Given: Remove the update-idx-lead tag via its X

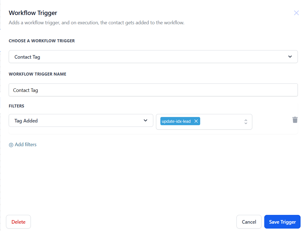Looking at the screenshot, I should pos(196,121).
